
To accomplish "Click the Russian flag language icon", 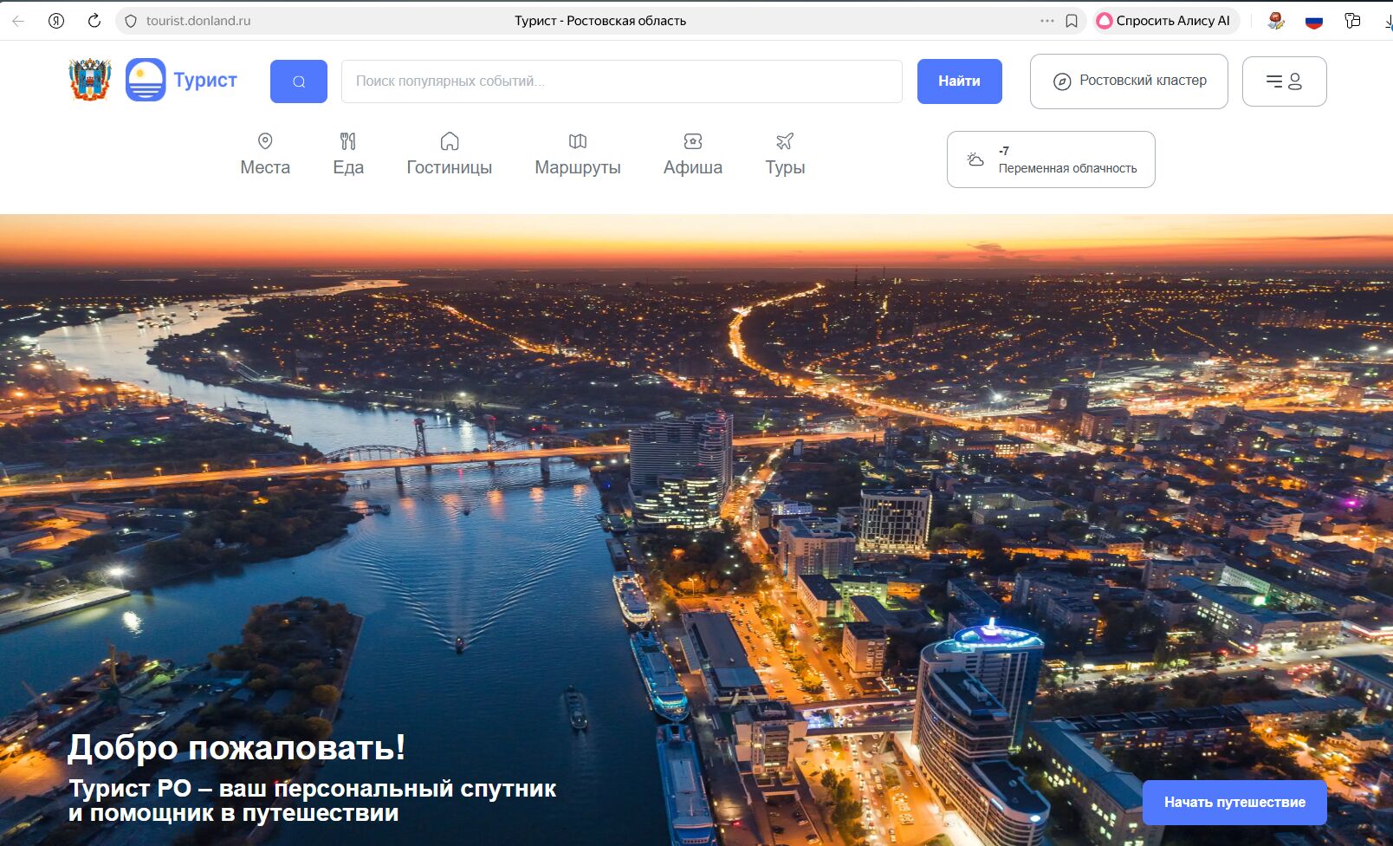I will click(1313, 21).
